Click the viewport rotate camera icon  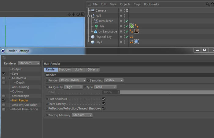[78, 14]
